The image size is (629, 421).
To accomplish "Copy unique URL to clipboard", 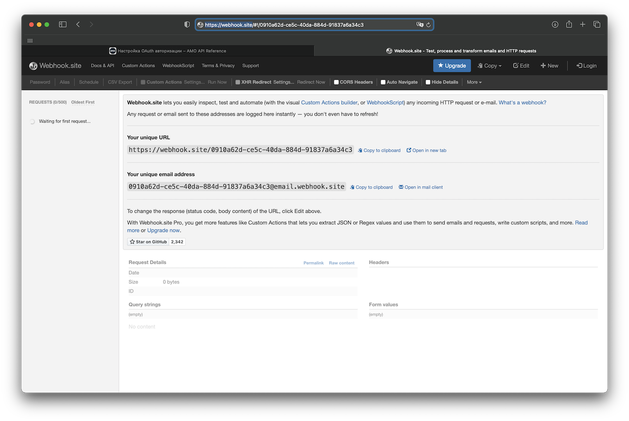I will [379, 150].
